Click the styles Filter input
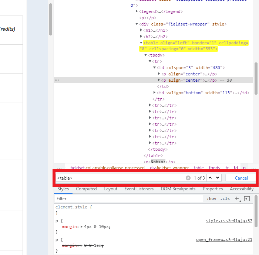Image resolution: width=259 pixels, height=255 pixels. point(129,198)
